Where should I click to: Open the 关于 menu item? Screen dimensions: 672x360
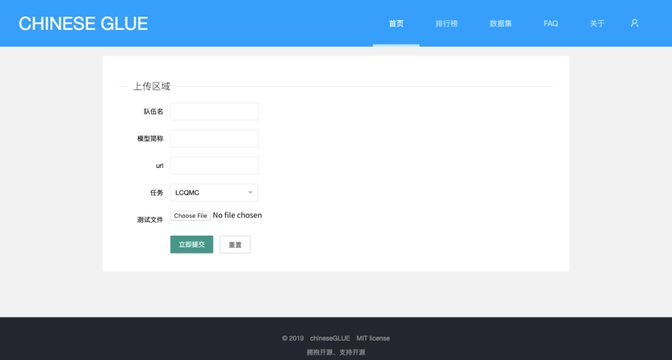click(597, 24)
